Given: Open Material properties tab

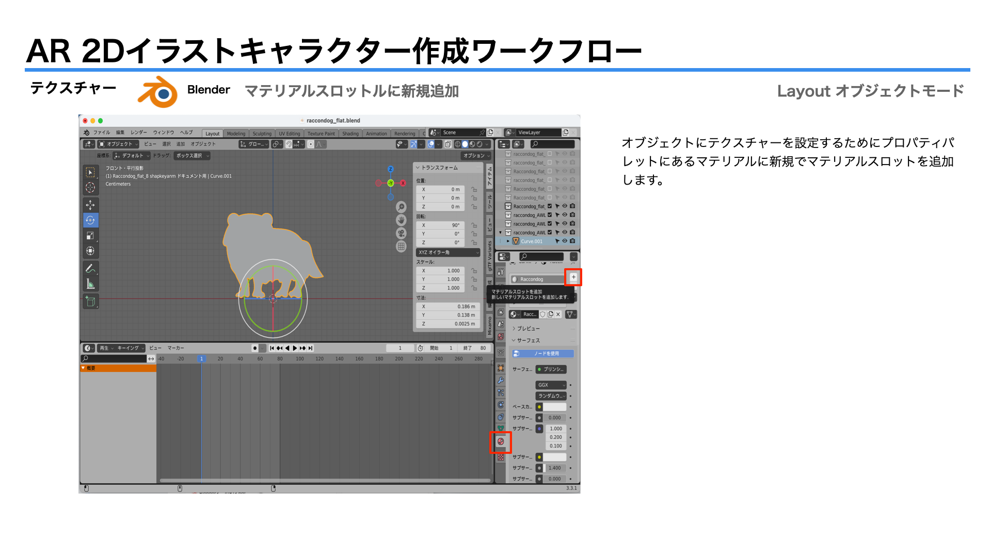Looking at the screenshot, I should point(501,441).
